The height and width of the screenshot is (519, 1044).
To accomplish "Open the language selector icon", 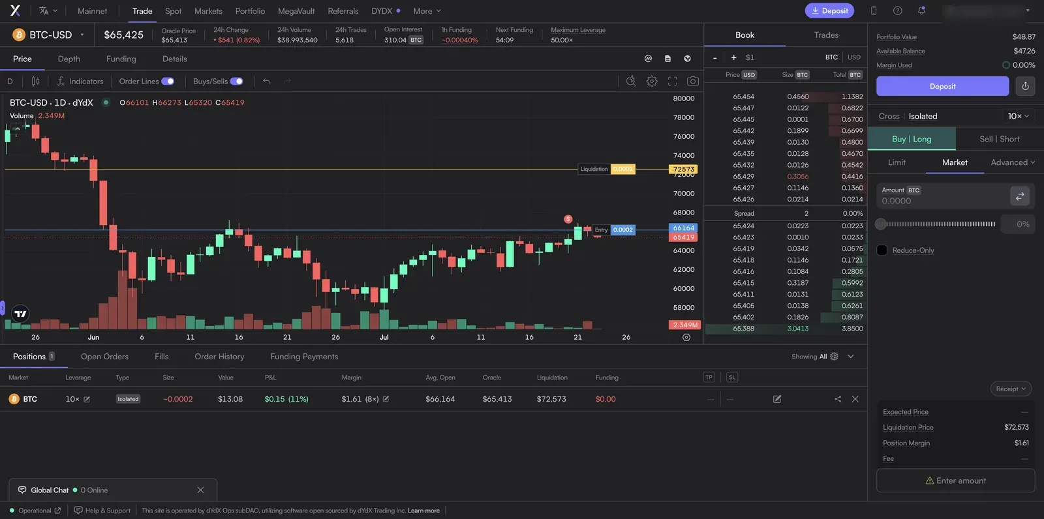I will (x=48, y=10).
